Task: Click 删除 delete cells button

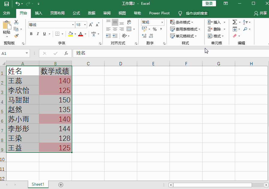Action: pyautogui.click(x=214, y=29)
